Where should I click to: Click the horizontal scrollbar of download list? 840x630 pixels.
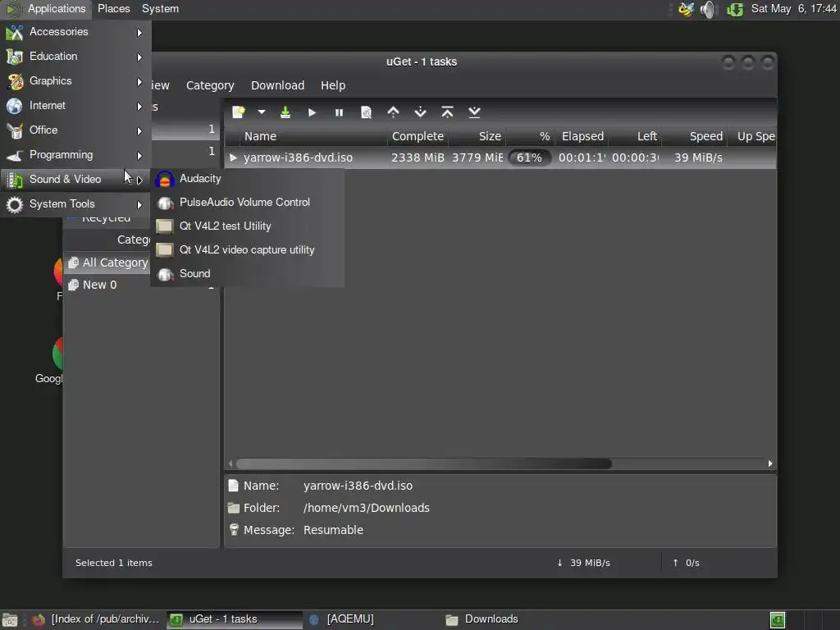(424, 463)
